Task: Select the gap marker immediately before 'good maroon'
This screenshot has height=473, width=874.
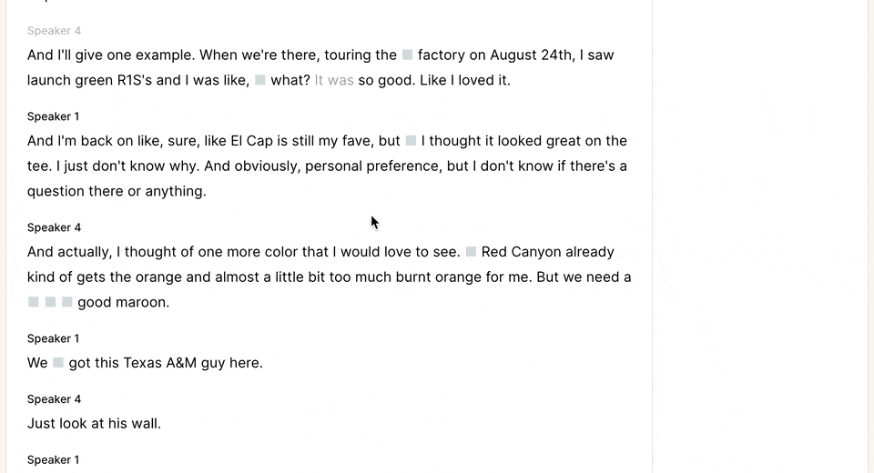Action: (66, 302)
